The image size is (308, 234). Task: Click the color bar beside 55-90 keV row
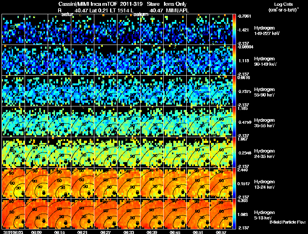[234, 91]
